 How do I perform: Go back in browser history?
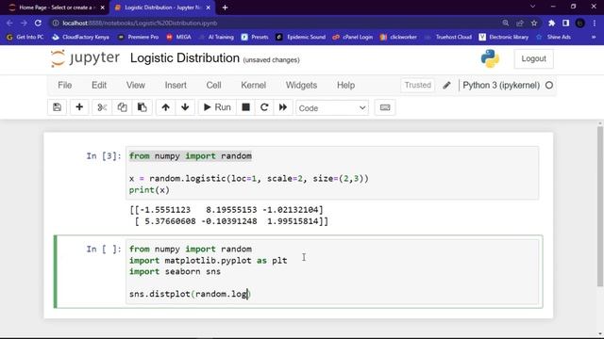9,23
